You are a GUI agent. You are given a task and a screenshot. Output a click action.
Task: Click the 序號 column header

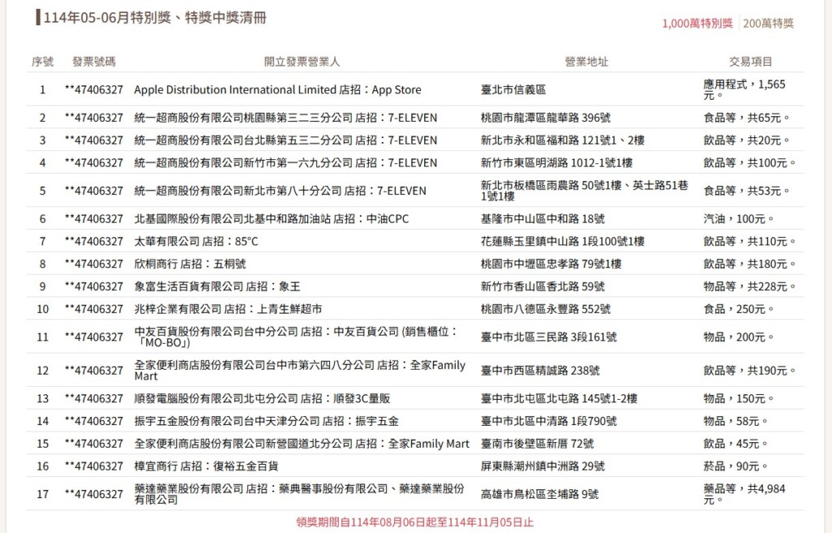pos(42,62)
